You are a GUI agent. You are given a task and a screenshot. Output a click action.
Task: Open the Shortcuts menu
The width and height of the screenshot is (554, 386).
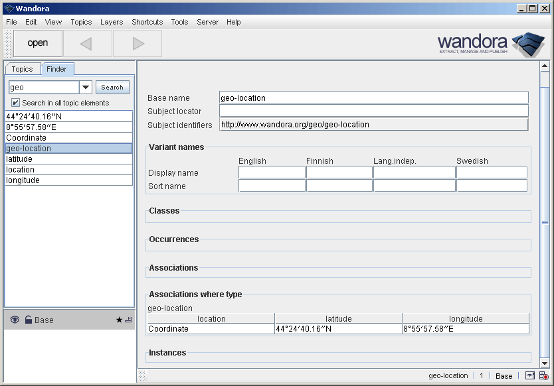(147, 22)
